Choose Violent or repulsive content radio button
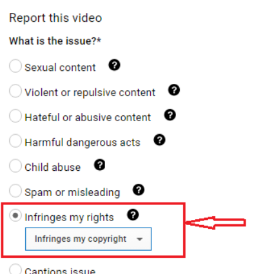The image size is (254, 274). (x=15, y=91)
